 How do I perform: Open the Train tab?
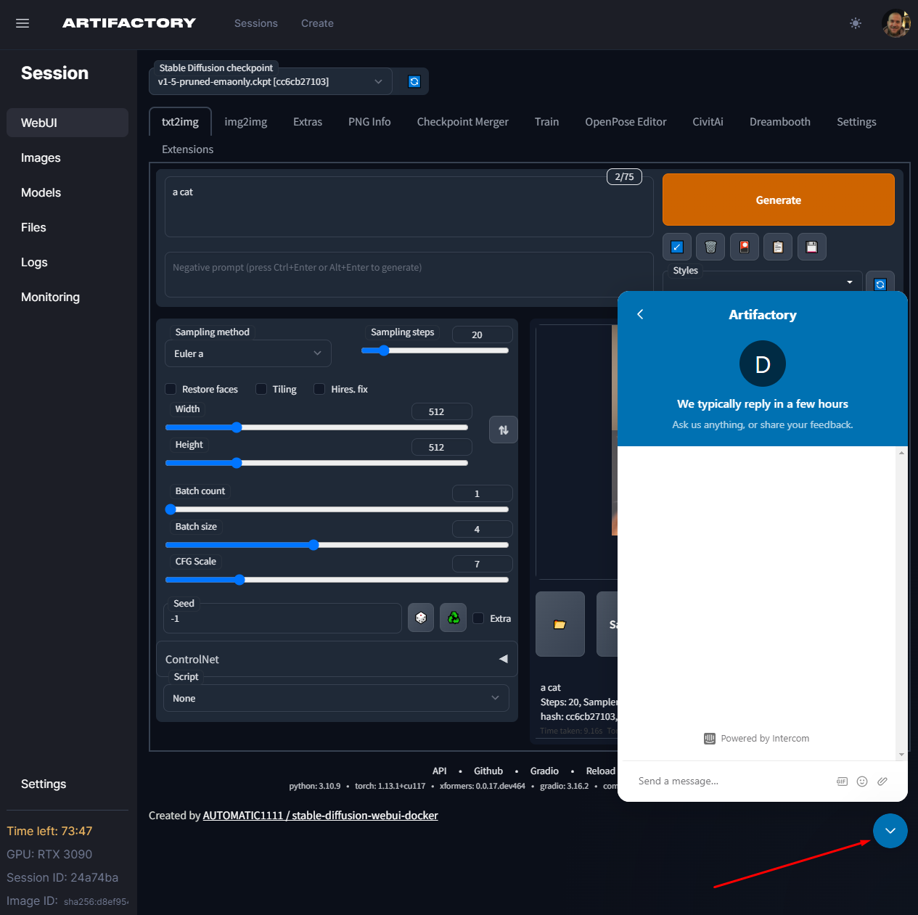click(546, 122)
